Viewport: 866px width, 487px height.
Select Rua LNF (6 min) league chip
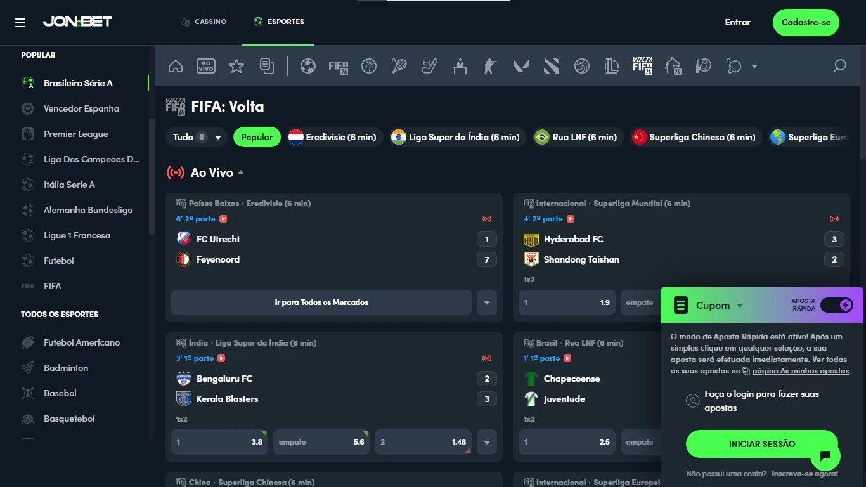(578, 137)
